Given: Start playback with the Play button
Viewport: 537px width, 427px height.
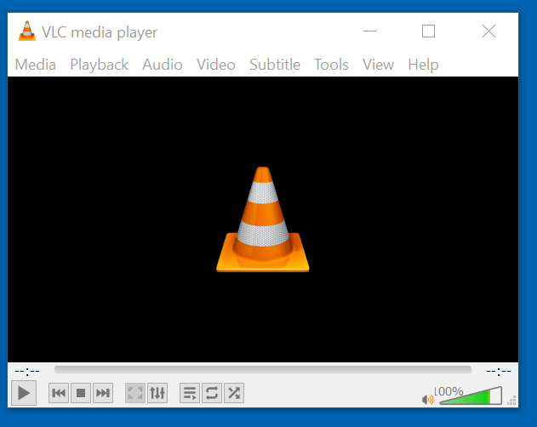Looking at the screenshot, I should click(24, 393).
